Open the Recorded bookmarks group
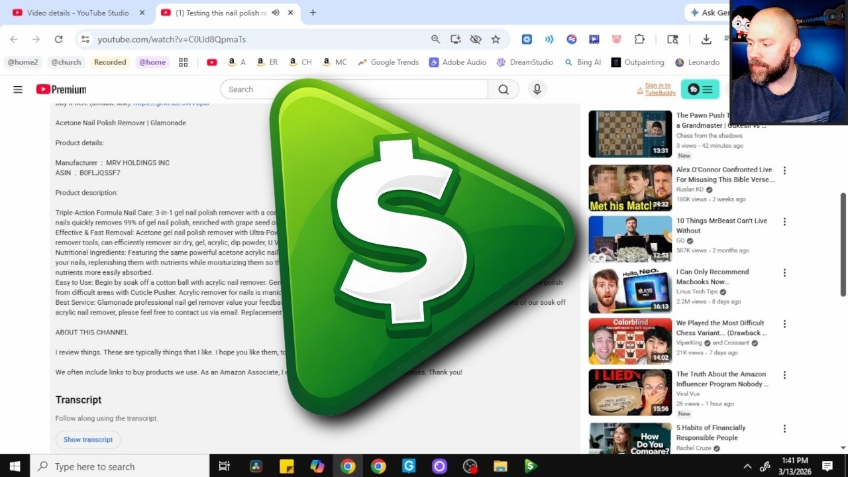 [x=110, y=62]
